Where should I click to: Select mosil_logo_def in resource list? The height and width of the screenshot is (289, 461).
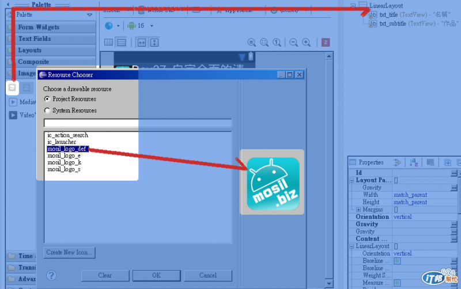click(67, 149)
